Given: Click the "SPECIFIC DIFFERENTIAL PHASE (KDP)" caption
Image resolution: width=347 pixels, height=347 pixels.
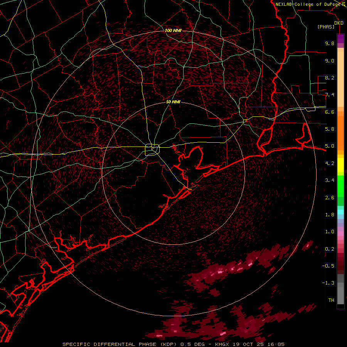Looking at the screenshot, I should (x=120, y=344).
